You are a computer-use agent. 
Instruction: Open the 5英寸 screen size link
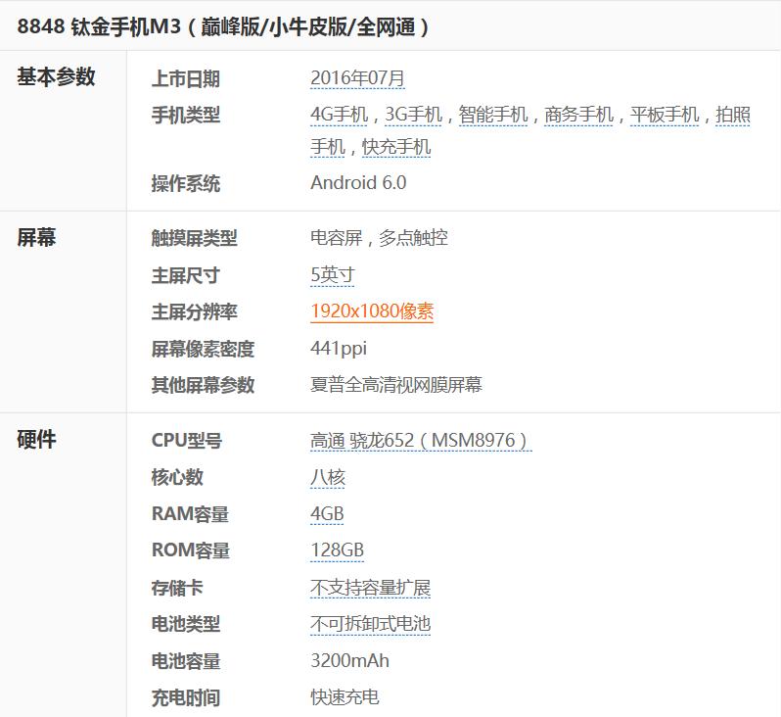tap(332, 274)
